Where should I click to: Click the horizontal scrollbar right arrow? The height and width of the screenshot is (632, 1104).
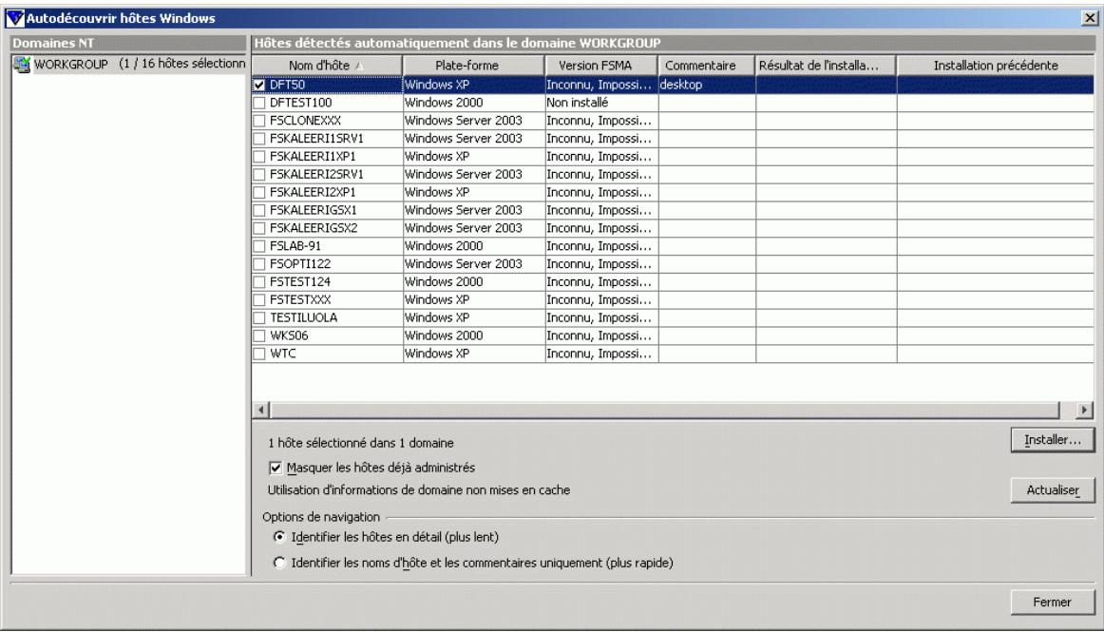click(x=1084, y=410)
